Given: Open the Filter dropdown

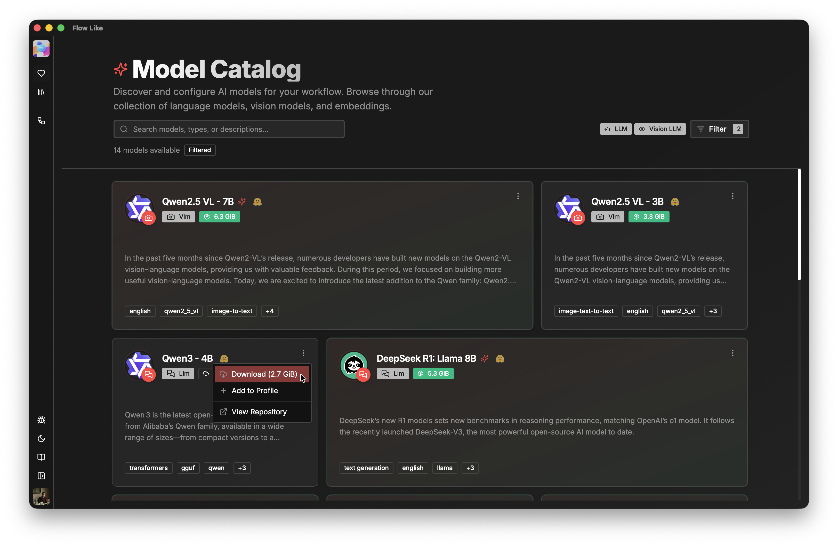Looking at the screenshot, I should point(719,129).
